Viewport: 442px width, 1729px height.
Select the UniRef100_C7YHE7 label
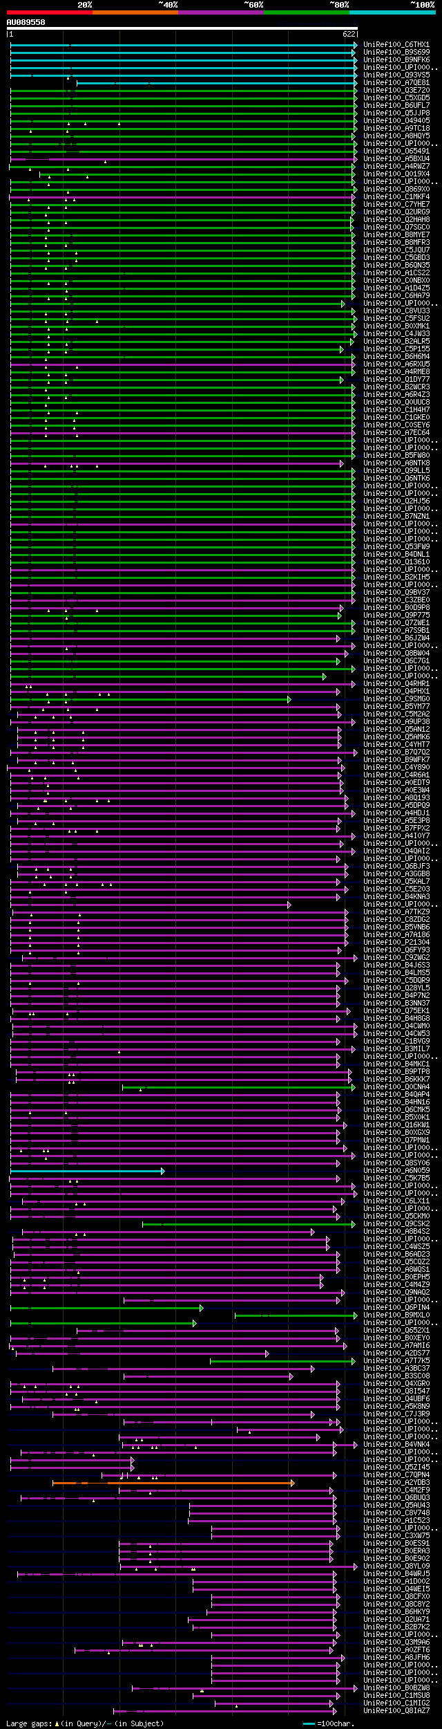point(396,205)
